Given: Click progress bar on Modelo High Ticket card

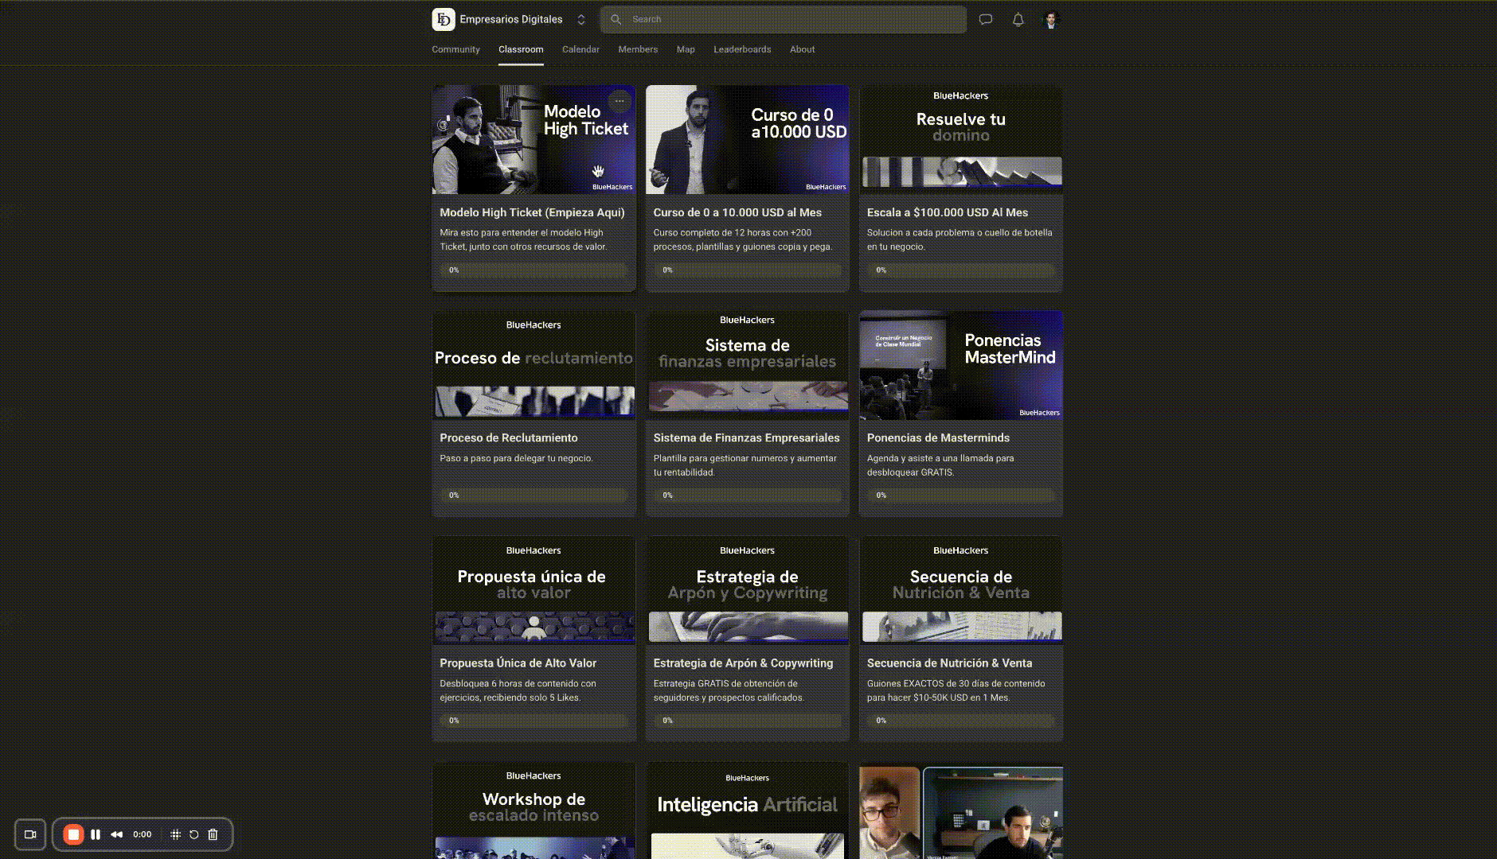Looking at the screenshot, I should click(x=534, y=270).
